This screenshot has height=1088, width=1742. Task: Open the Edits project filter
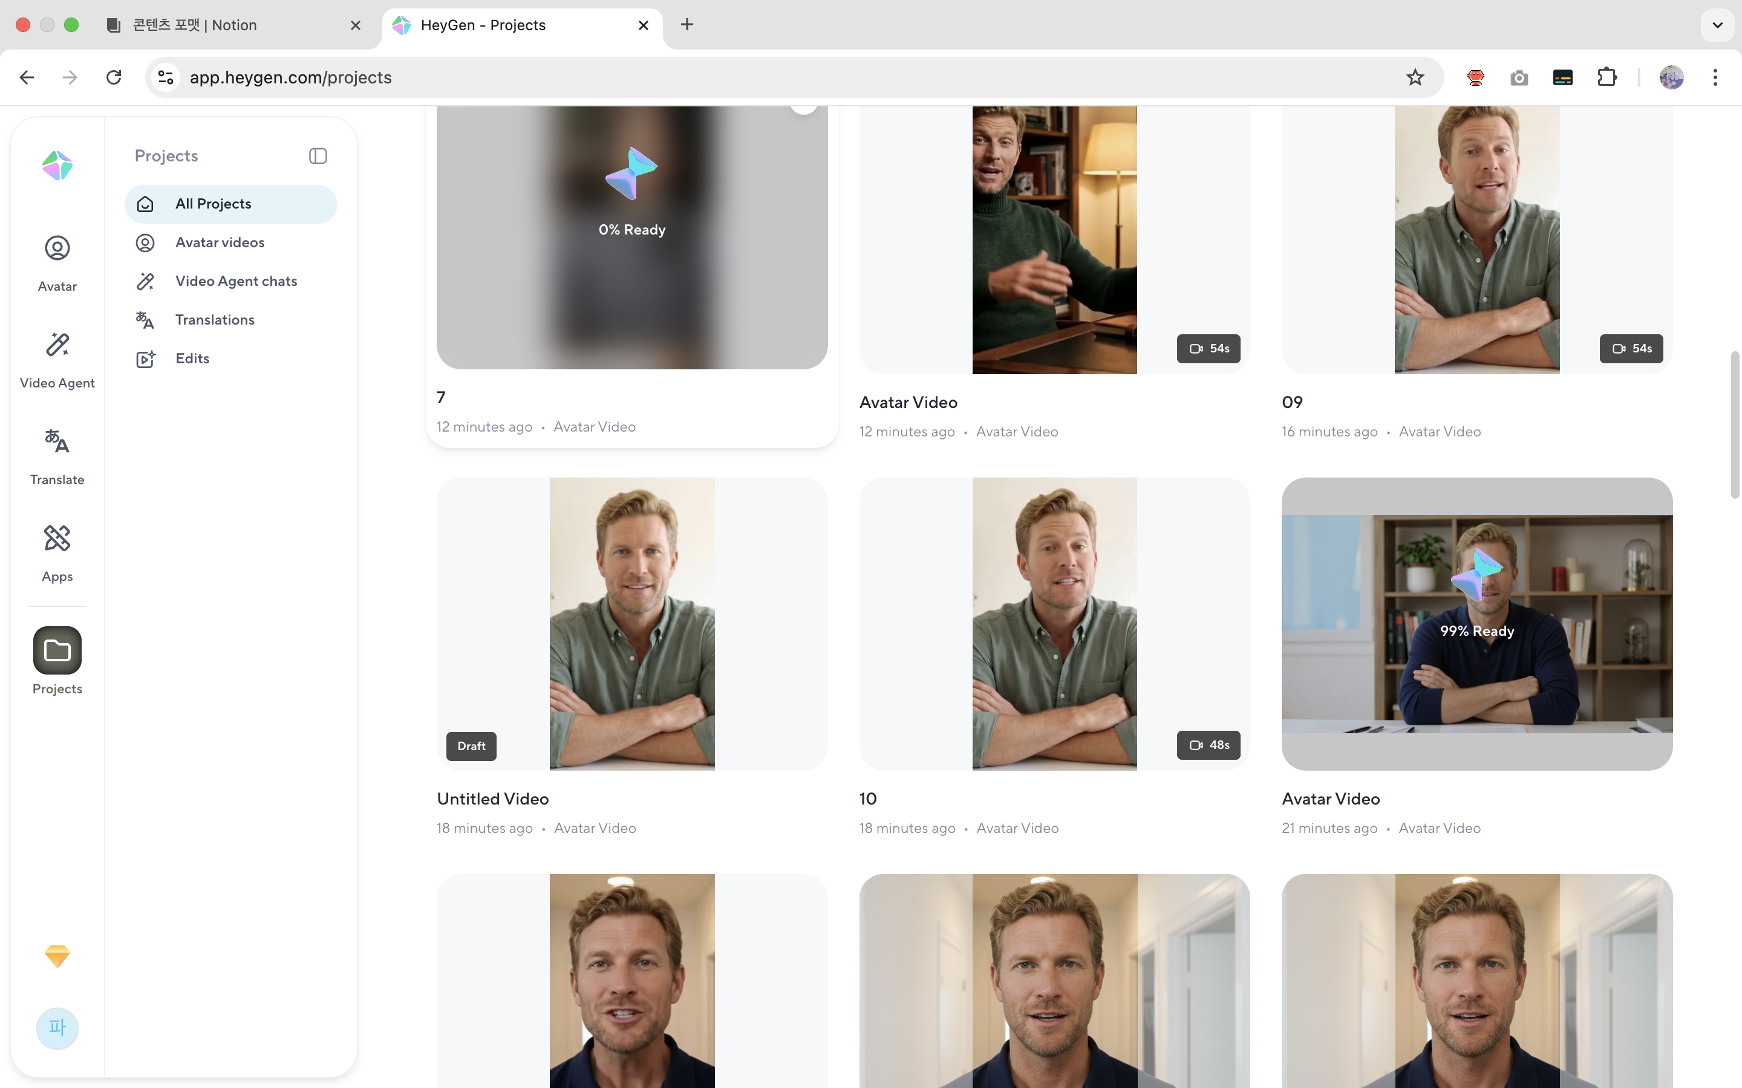[x=192, y=358]
